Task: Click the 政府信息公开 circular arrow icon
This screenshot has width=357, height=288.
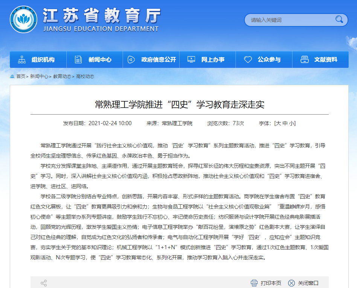Action: click(131, 60)
